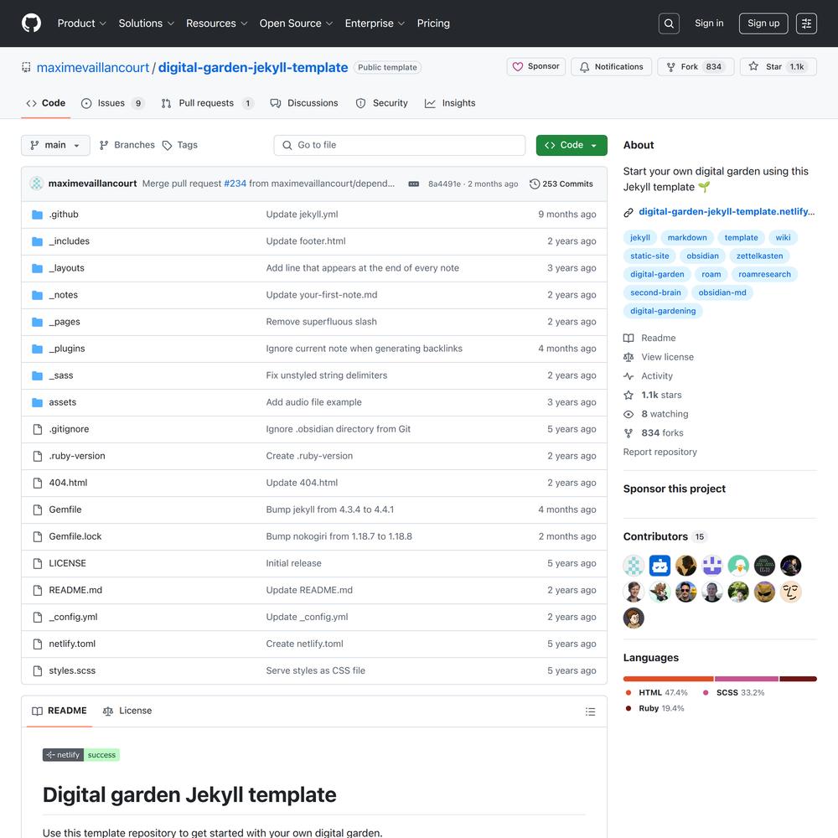Open the search magnifier icon in header
This screenshot has height=838, width=838.
point(669,23)
